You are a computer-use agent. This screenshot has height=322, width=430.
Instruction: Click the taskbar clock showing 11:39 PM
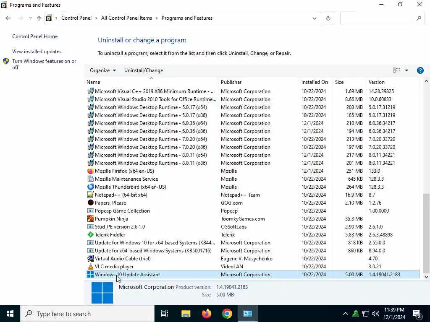click(x=394, y=314)
